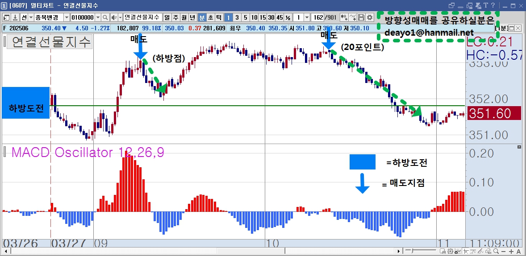Click the MACD panel grip handle
This screenshot has width=526, height=256.
pos(4,152)
